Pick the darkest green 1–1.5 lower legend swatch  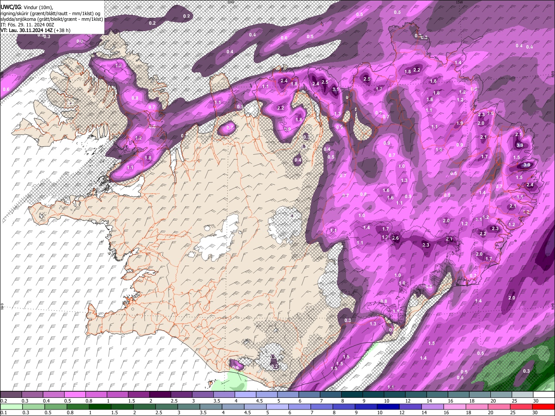[100, 406]
